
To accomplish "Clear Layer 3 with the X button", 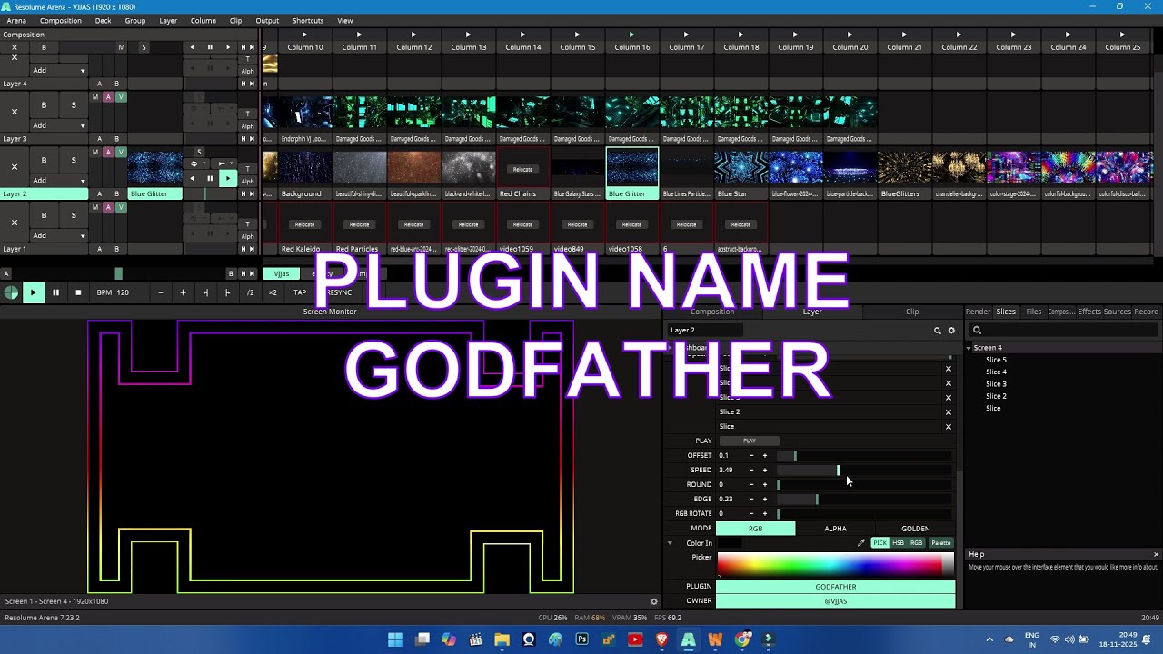I will [15, 112].
